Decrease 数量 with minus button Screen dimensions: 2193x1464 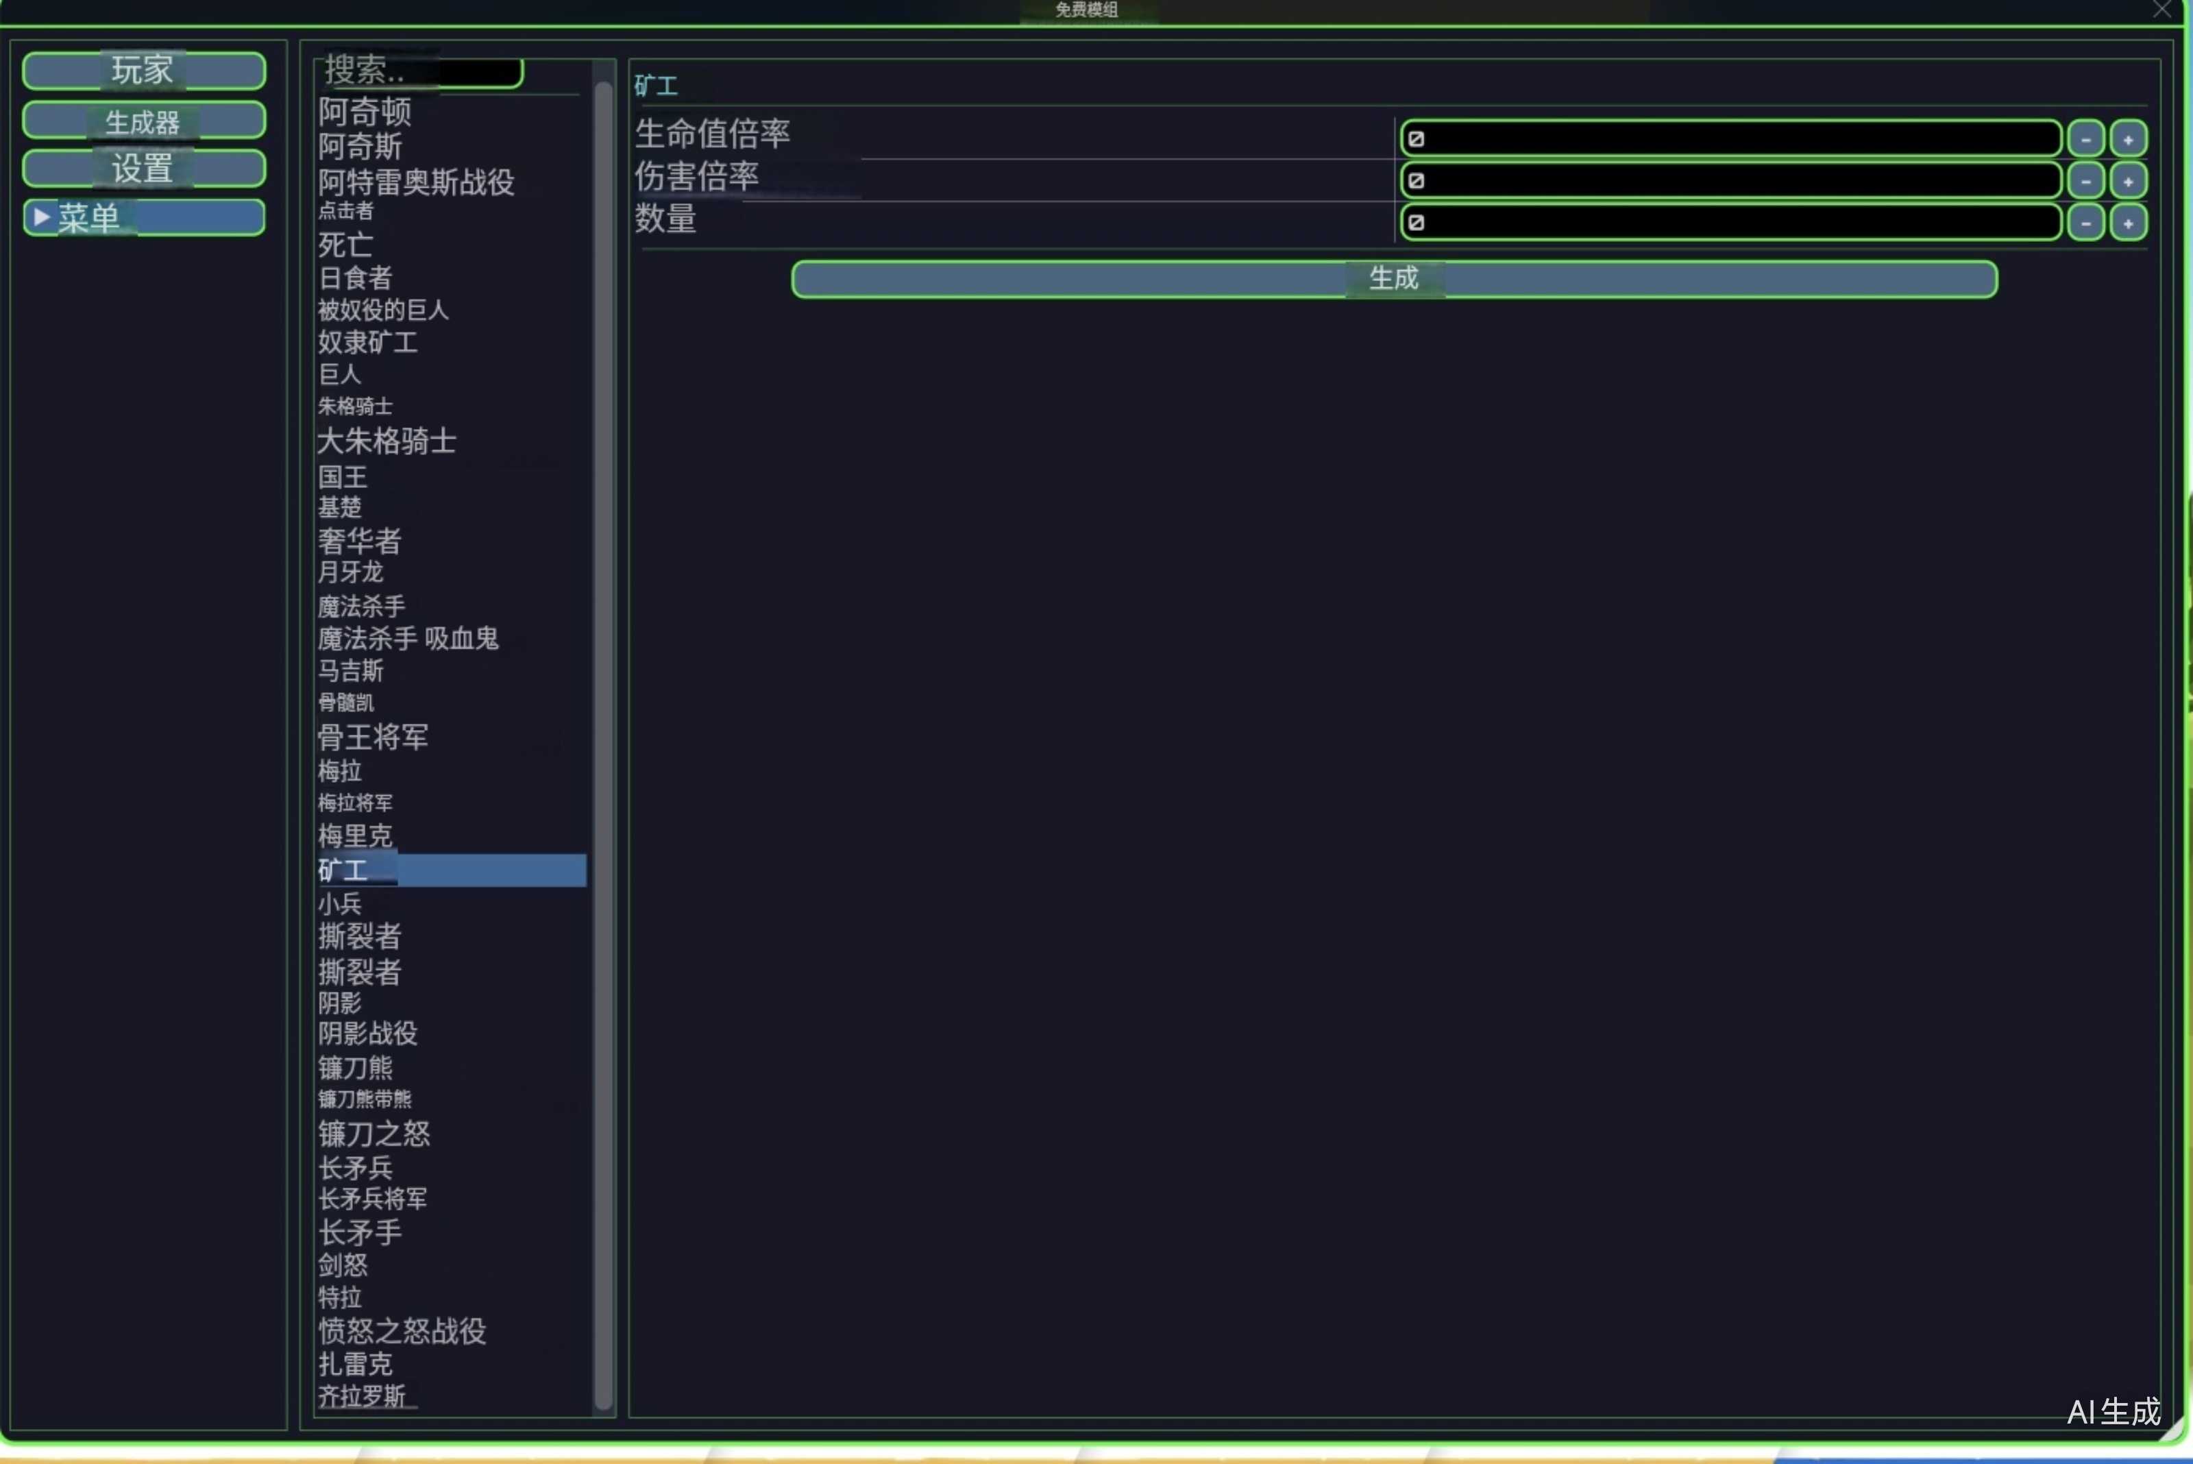coord(2085,223)
